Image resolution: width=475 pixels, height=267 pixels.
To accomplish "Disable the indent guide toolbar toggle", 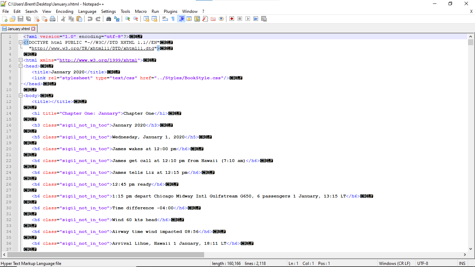I will [181, 19].
